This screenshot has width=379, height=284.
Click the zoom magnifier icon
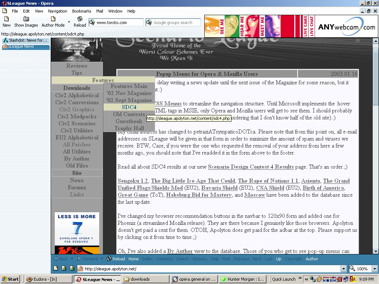click(352, 268)
